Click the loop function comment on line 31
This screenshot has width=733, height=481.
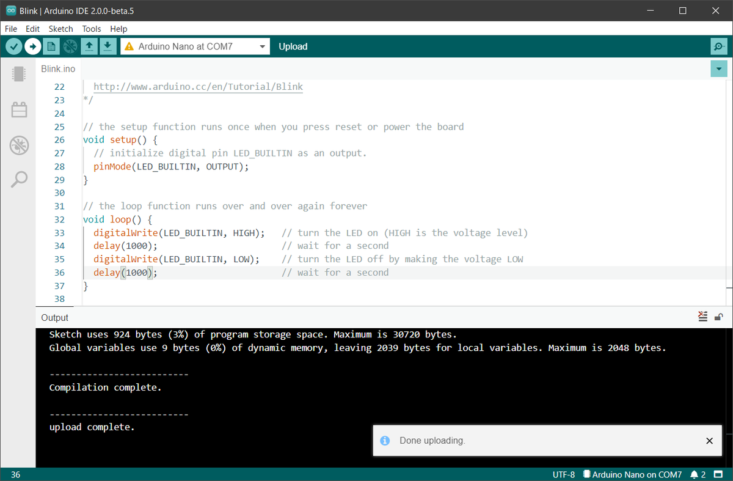(x=225, y=206)
